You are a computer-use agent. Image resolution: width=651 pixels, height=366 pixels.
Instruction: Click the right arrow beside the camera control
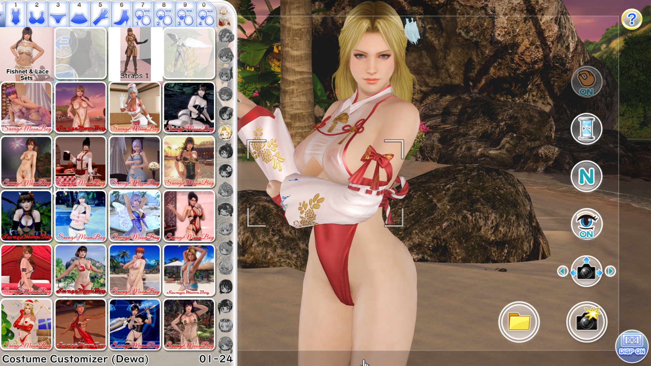coord(610,271)
